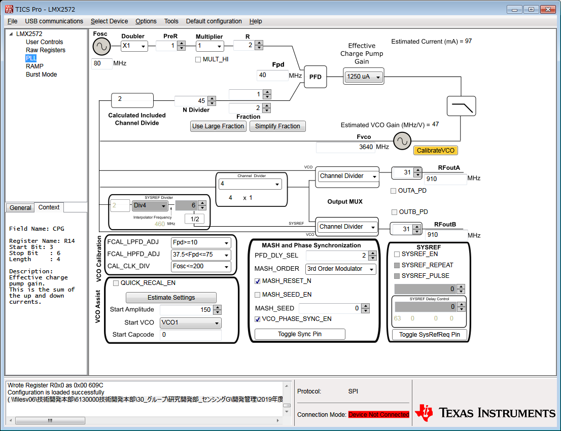The height and width of the screenshot is (431, 561).
Task: Click the Fosc oscillator sine-wave icon
Action: 101,47
